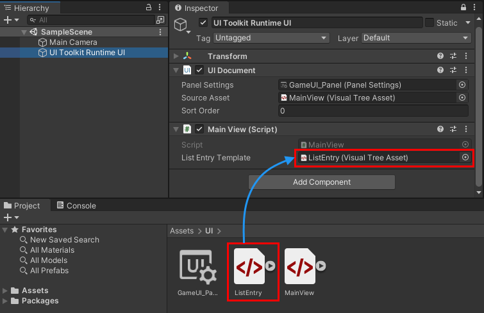Click the help icon on Transform component
484x313 pixels.
[x=440, y=56]
